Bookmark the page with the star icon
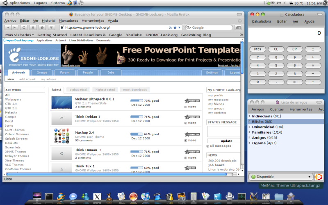The image size is (328, 205). tap(175, 27)
